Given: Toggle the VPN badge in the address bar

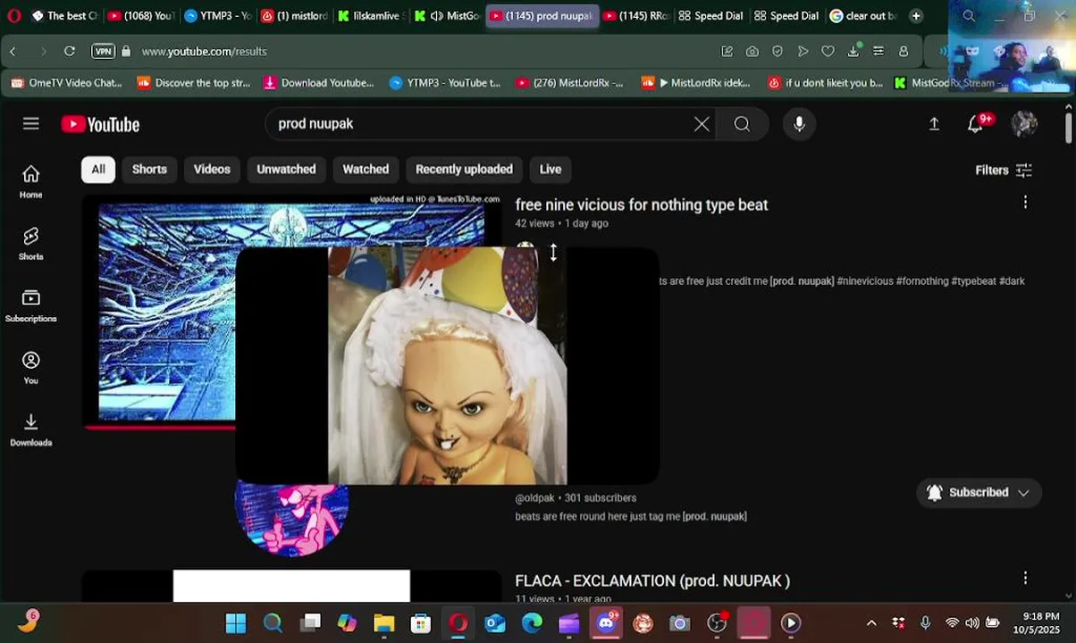Looking at the screenshot, I should coord(104,51).
